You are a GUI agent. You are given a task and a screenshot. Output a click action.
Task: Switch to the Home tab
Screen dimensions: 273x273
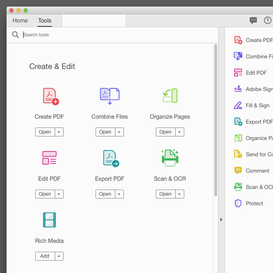tap(20, 20)
